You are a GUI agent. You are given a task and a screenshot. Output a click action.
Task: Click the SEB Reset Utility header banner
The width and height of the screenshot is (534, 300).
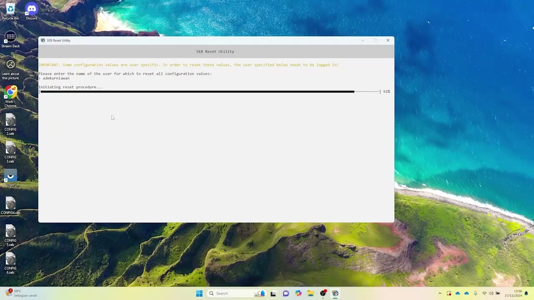tap(216, 51)
